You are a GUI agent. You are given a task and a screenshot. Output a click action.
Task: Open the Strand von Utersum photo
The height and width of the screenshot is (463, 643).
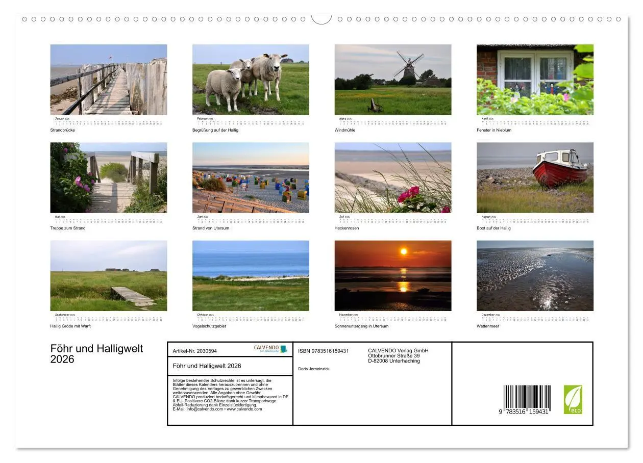click(251, 177)
